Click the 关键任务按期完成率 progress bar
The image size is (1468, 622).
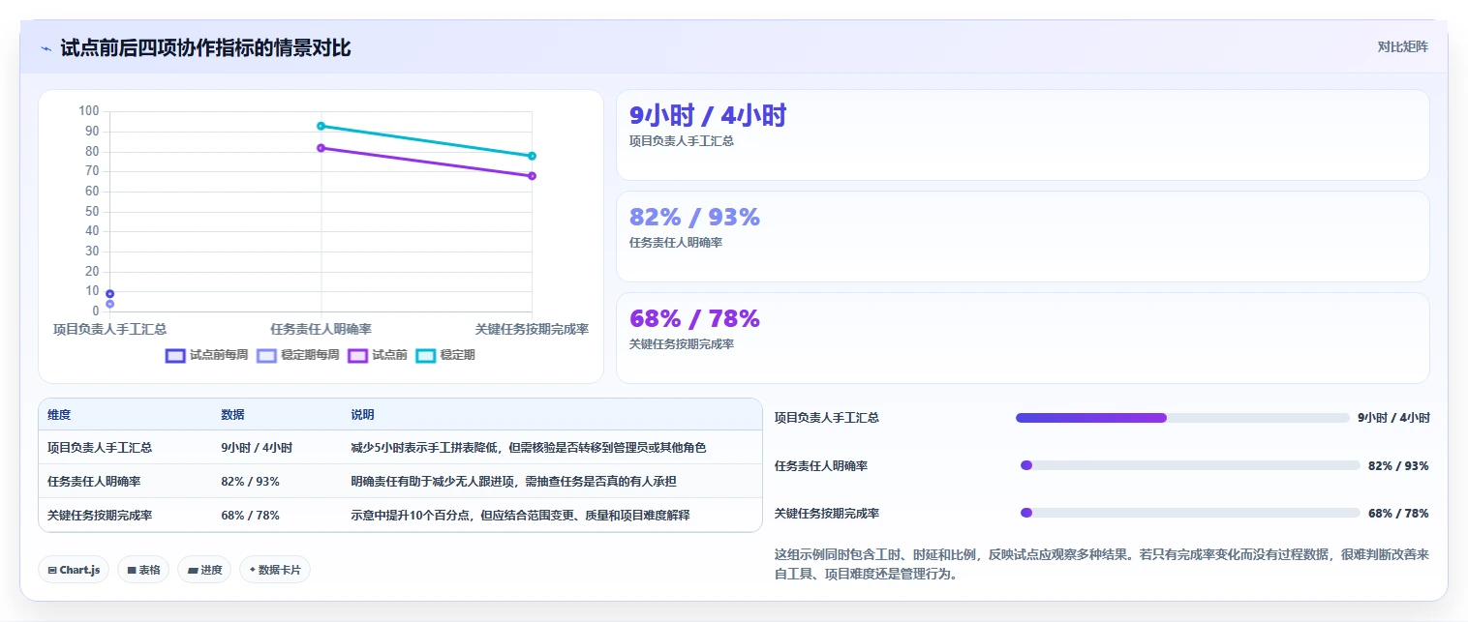(x=1190, y=513)
